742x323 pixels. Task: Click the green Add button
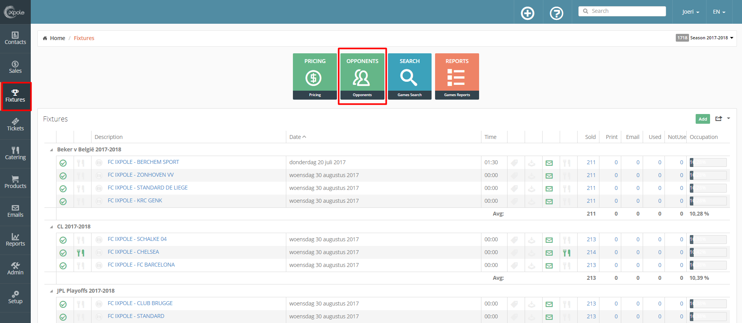point(703,119)
